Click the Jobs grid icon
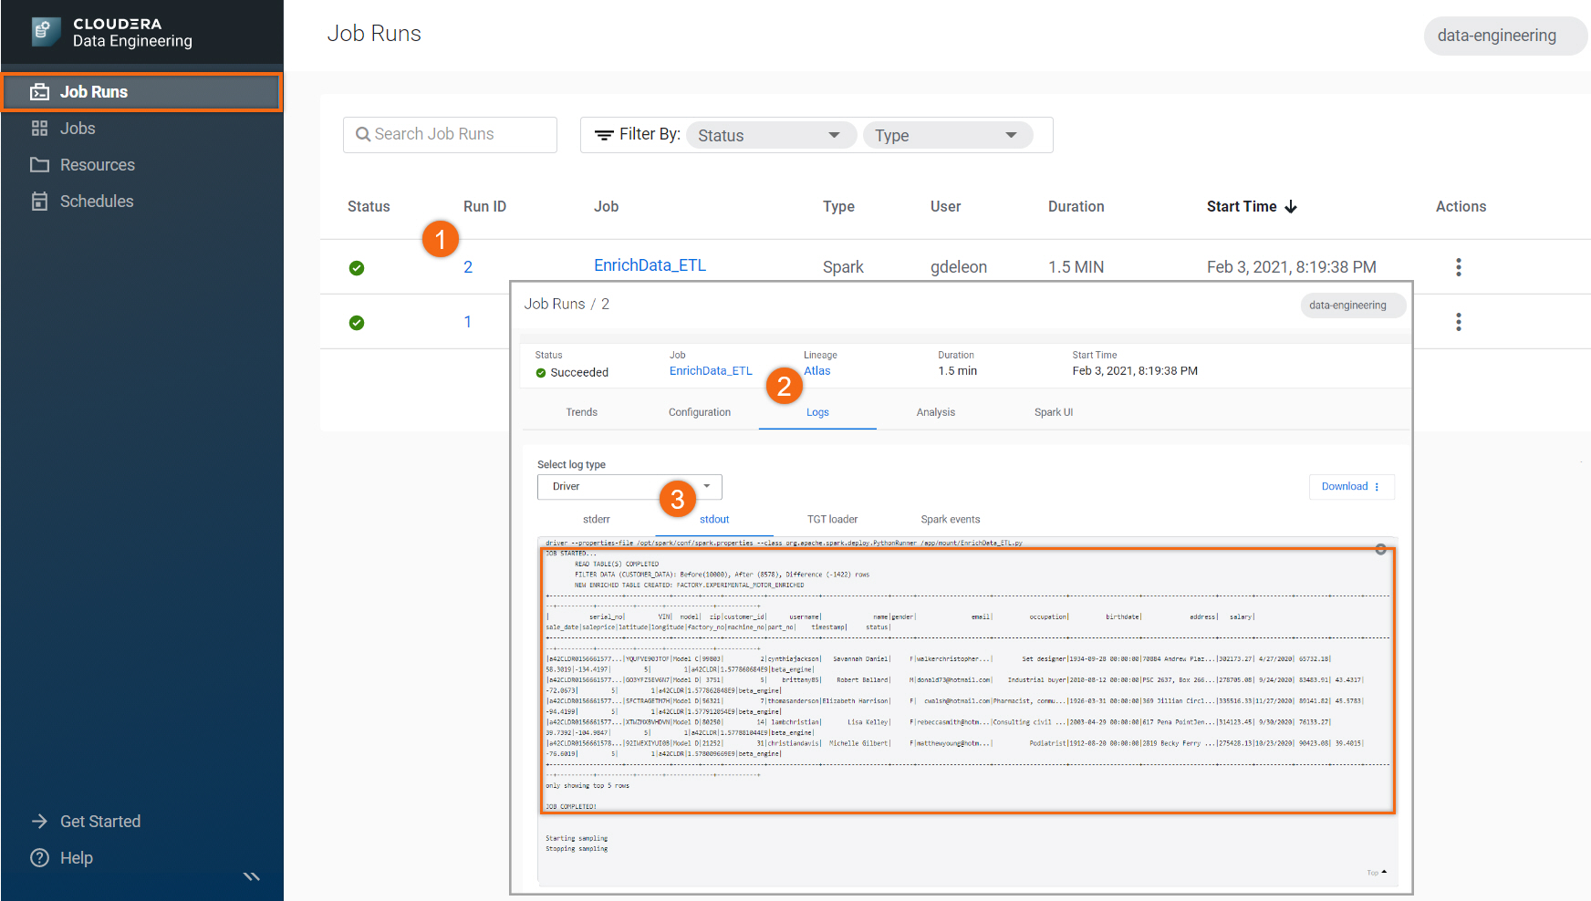The width and height of the screenshot is (1591, 901). 39,129
